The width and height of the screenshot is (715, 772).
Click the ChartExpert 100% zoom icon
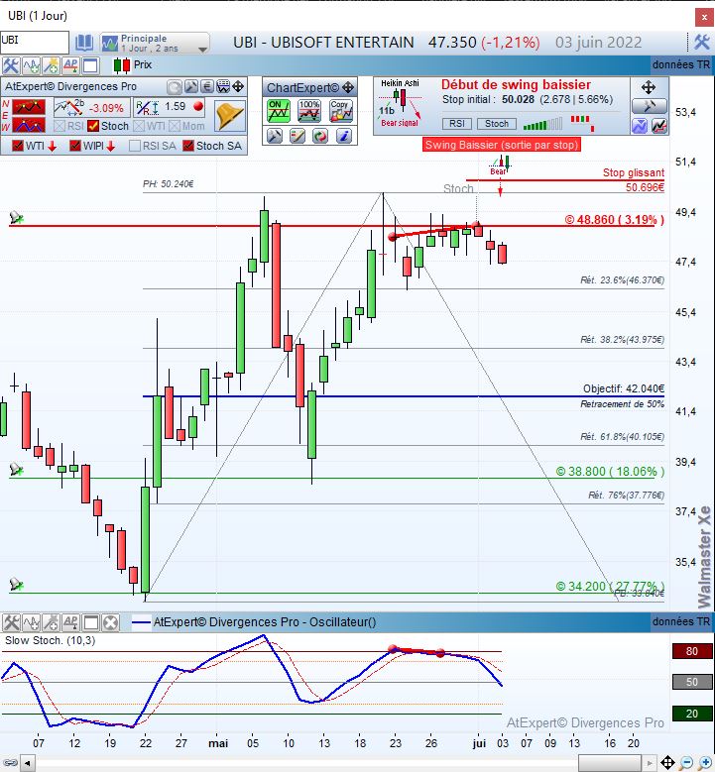[x=309, y=111]
